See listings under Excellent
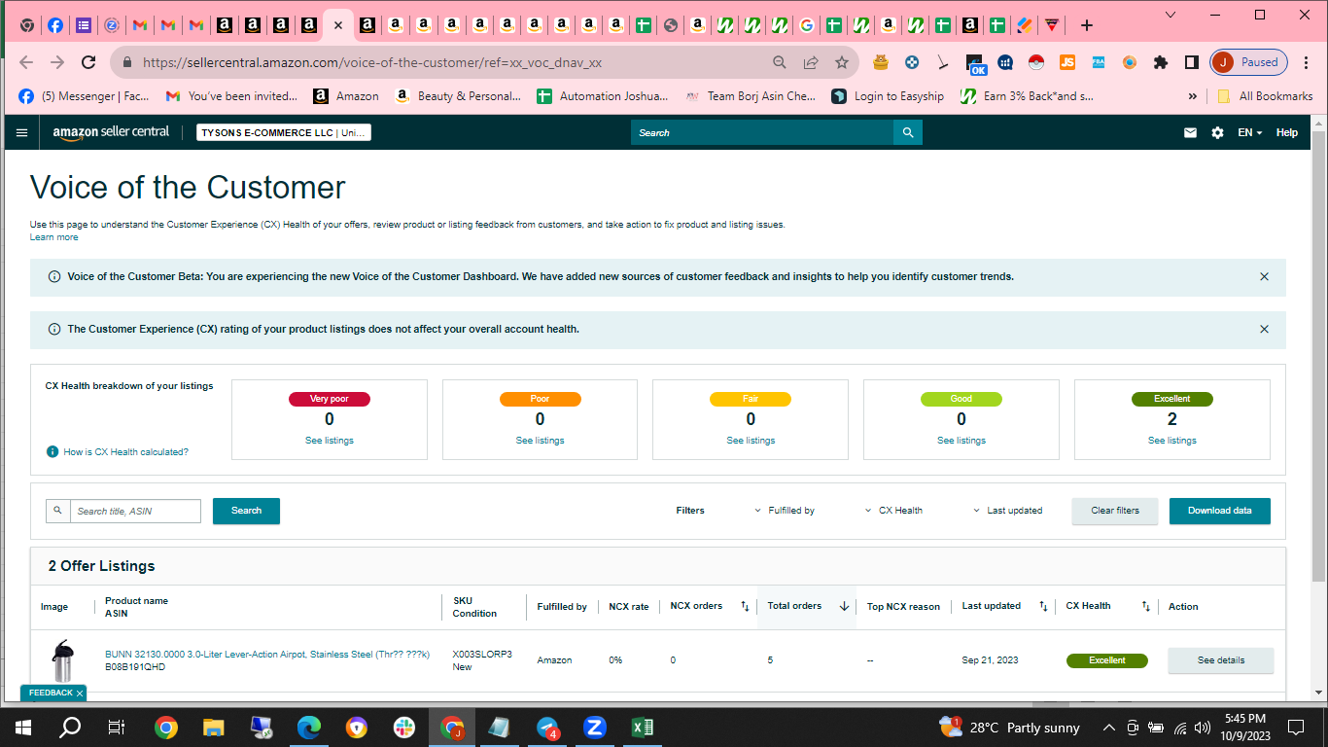Viewport: 1328px width, 747px height. click(1172, 441)
